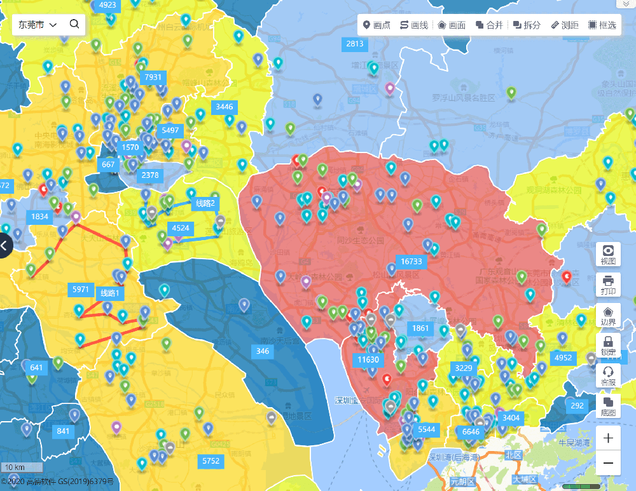This screenshot has height=491, width=636.
Task: Click the 292 region label
Action: [x=577, y=405]
